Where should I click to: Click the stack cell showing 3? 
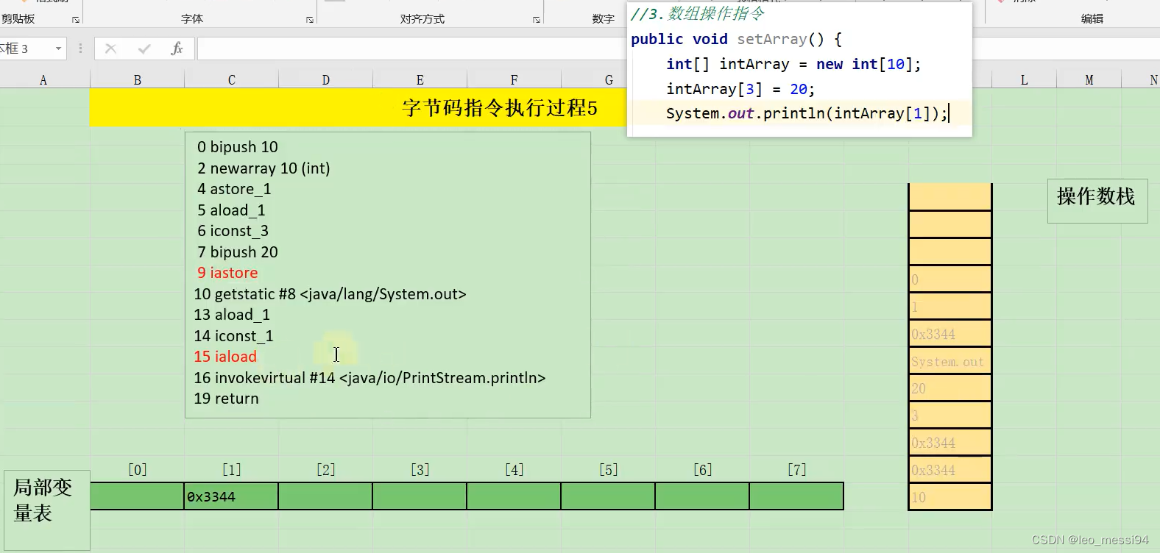(x=950, y=415)
